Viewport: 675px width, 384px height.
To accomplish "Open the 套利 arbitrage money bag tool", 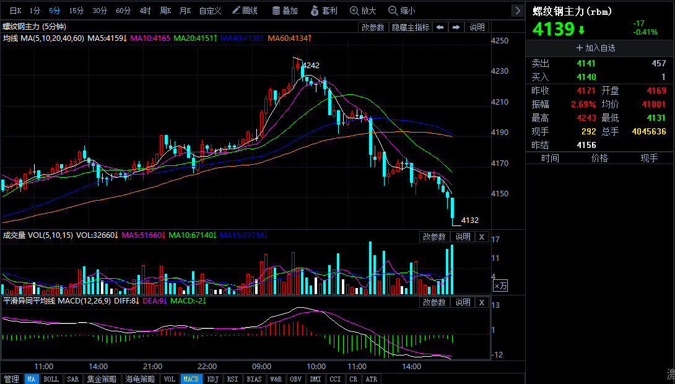I will 323,11.
